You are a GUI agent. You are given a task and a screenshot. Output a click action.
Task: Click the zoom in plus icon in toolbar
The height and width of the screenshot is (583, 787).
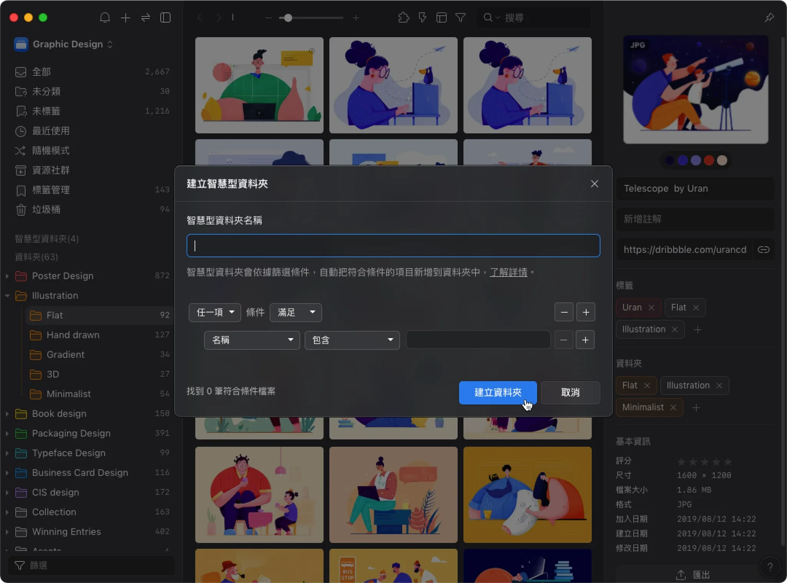[356, 18]
